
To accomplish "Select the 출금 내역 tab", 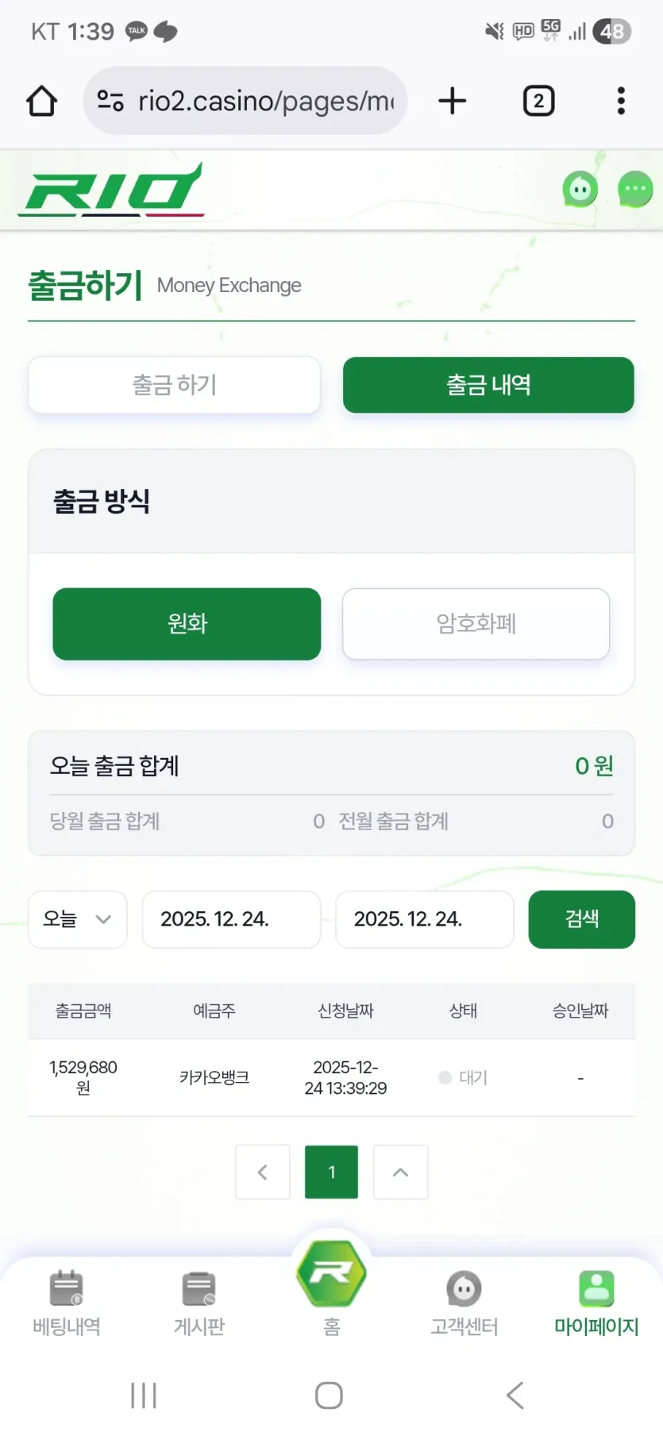I will point(488,385).
